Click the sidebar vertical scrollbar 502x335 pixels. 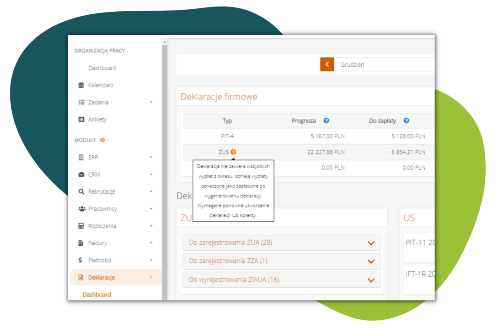pos(165,172)
